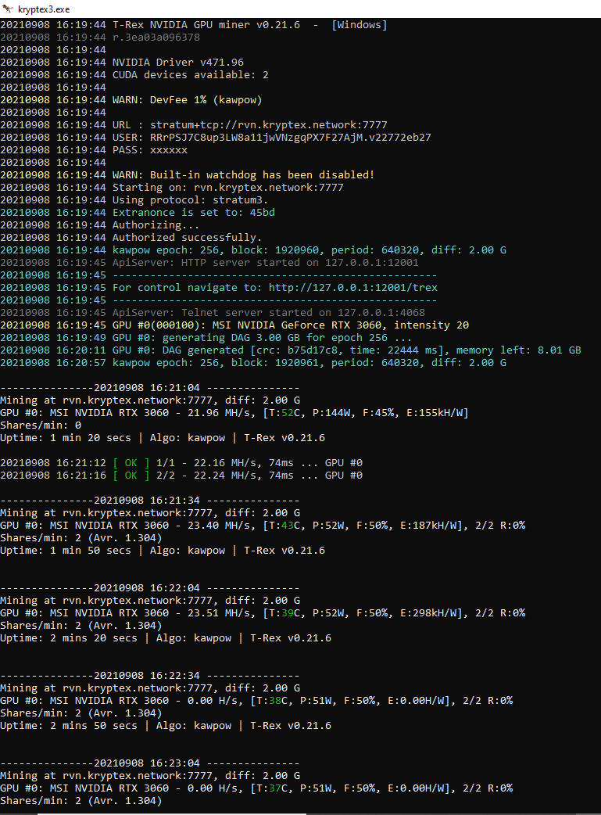
Task: Click the T-Rex NVIDIA GPU miner v0.21.6 line
Action: (194, 25)
